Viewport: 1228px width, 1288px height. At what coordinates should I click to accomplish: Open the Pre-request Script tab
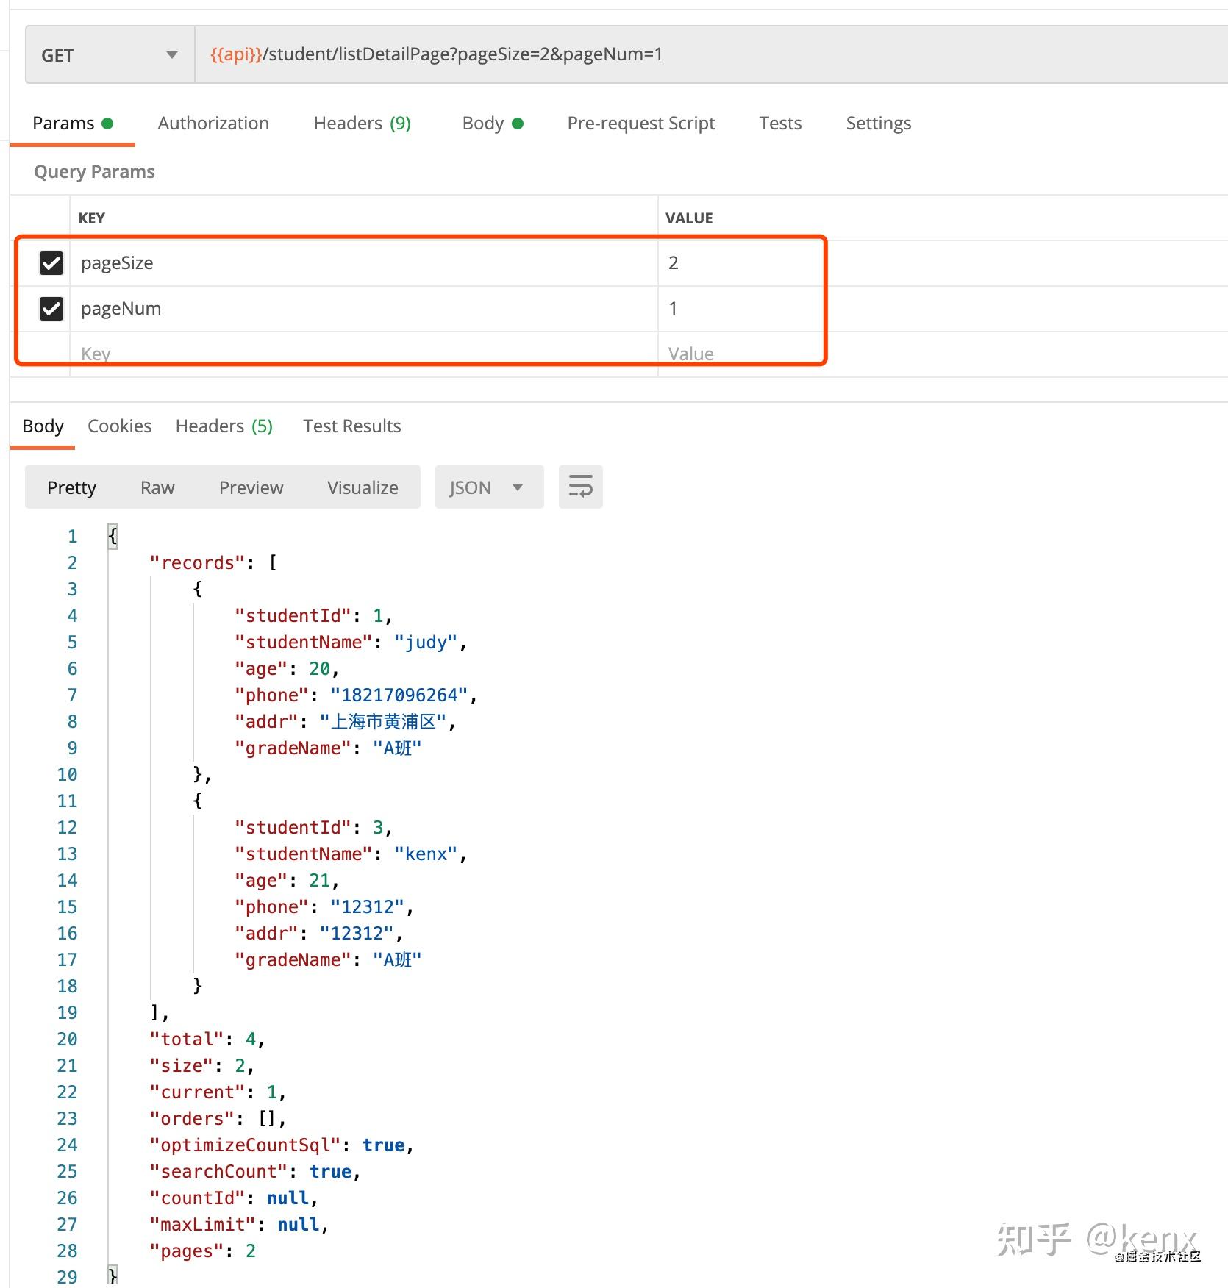point(640,123)
